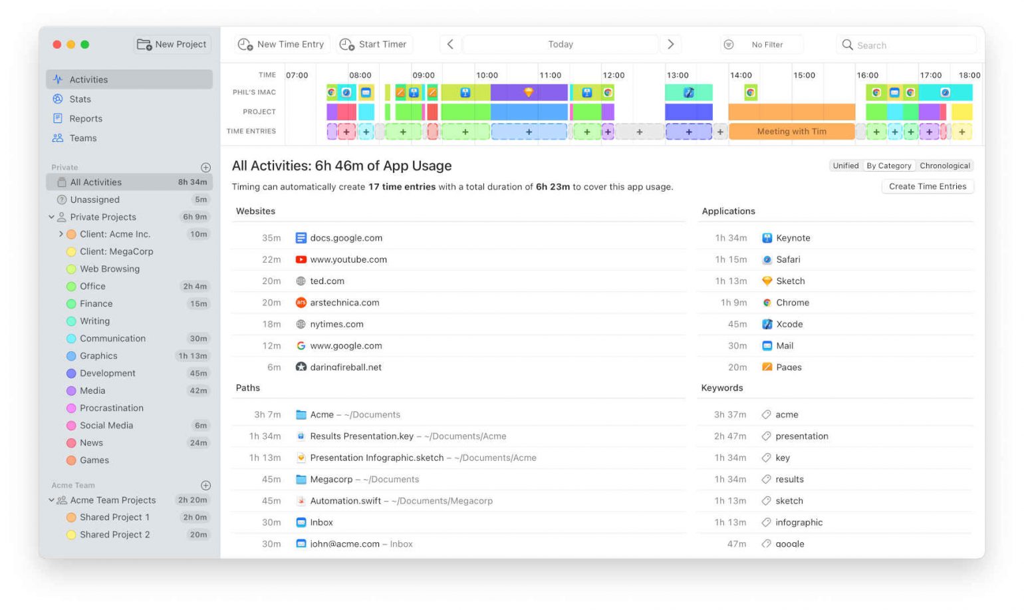
Task: Click the Sketch icon in the Applications list
Action: (767, 281)
